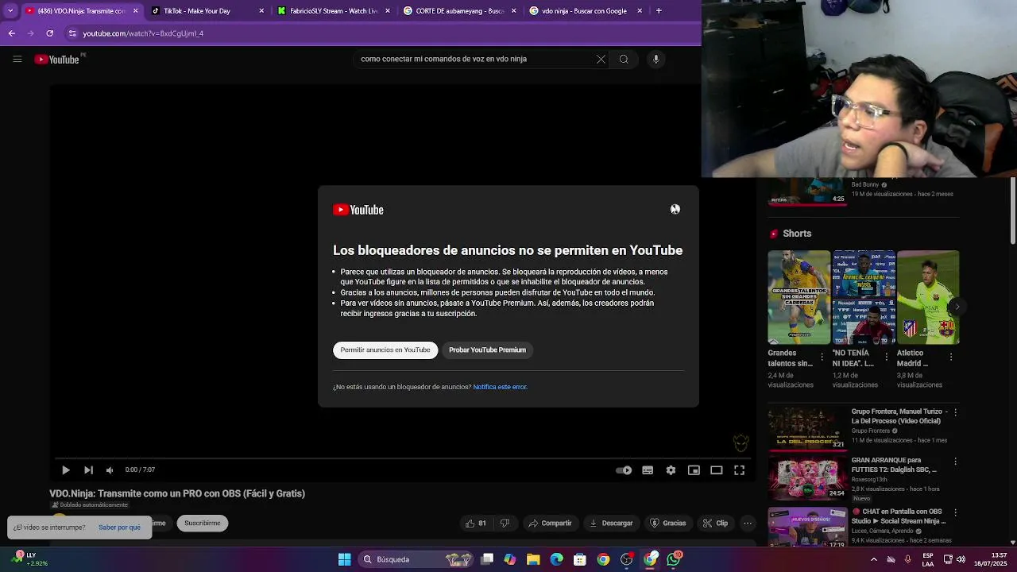Viewport: 1017px width, 572px height.
Task: Dislike this video
Action: (x=505, y=523)
